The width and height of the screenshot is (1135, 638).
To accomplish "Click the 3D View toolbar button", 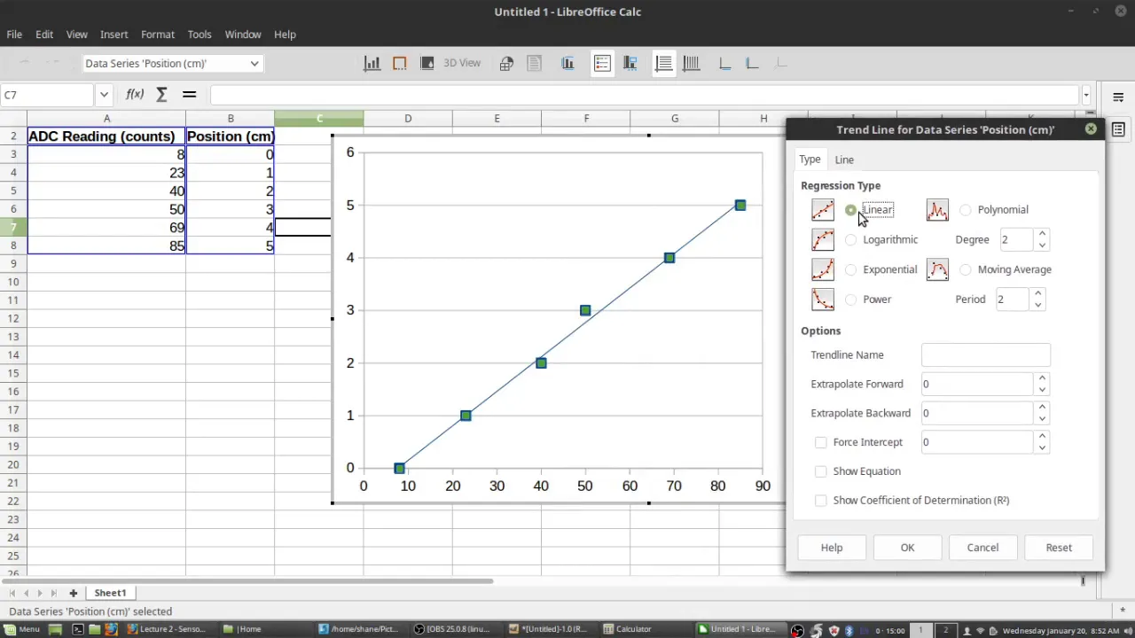I will (x=462, y=63).
